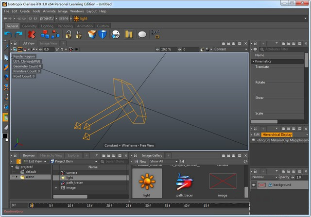Switch to the Image View tab

pyautogui.click(x=49, y=43)
